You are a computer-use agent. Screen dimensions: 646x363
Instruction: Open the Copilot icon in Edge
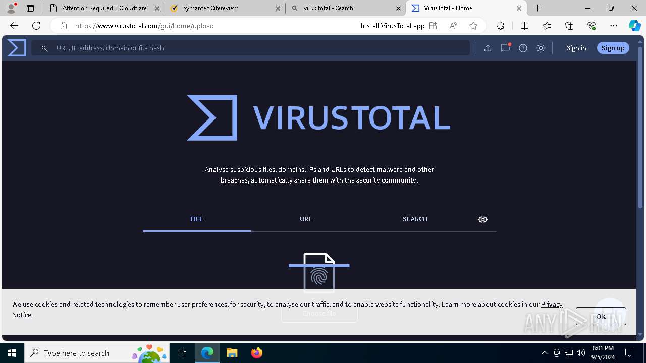634,26
